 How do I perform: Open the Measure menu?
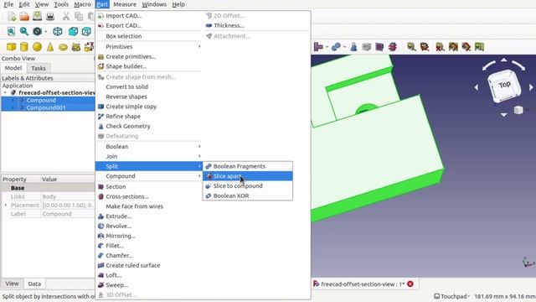coord(125,4)
